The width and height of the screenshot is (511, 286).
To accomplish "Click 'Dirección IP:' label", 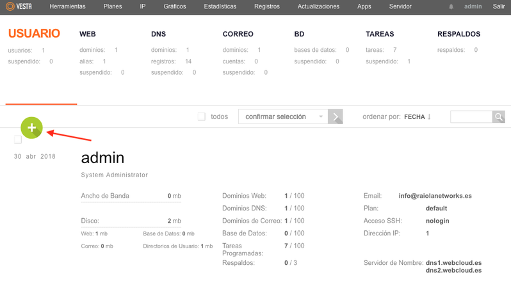I will pyautogui.click(x=382, y=234).
